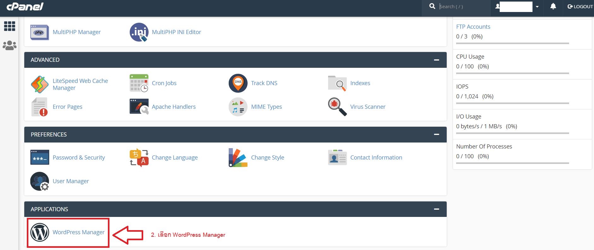Collapse the PREFERENCES section

(x=437, y=135)
